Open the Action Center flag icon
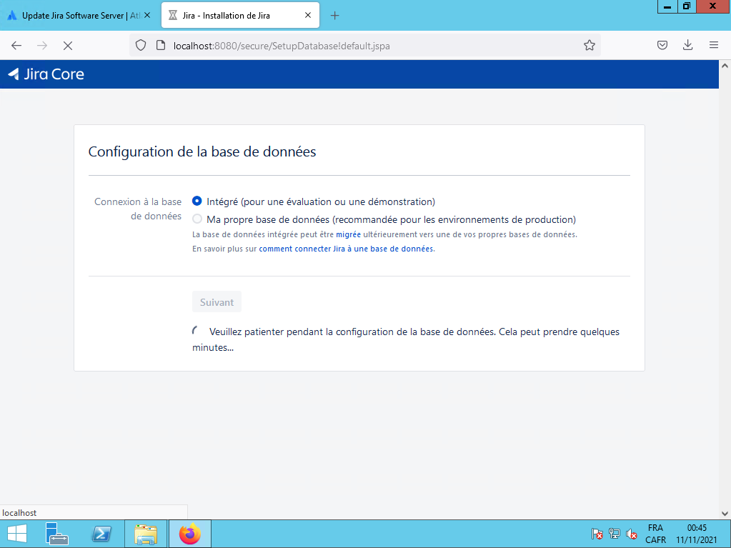The height and width of the screenshot is (548, 731). pos(597,534)
